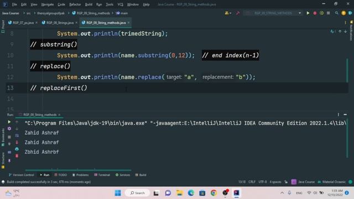Open the TODO tool window
This screenshot has width=354, height=199.
tap(61, 175)
